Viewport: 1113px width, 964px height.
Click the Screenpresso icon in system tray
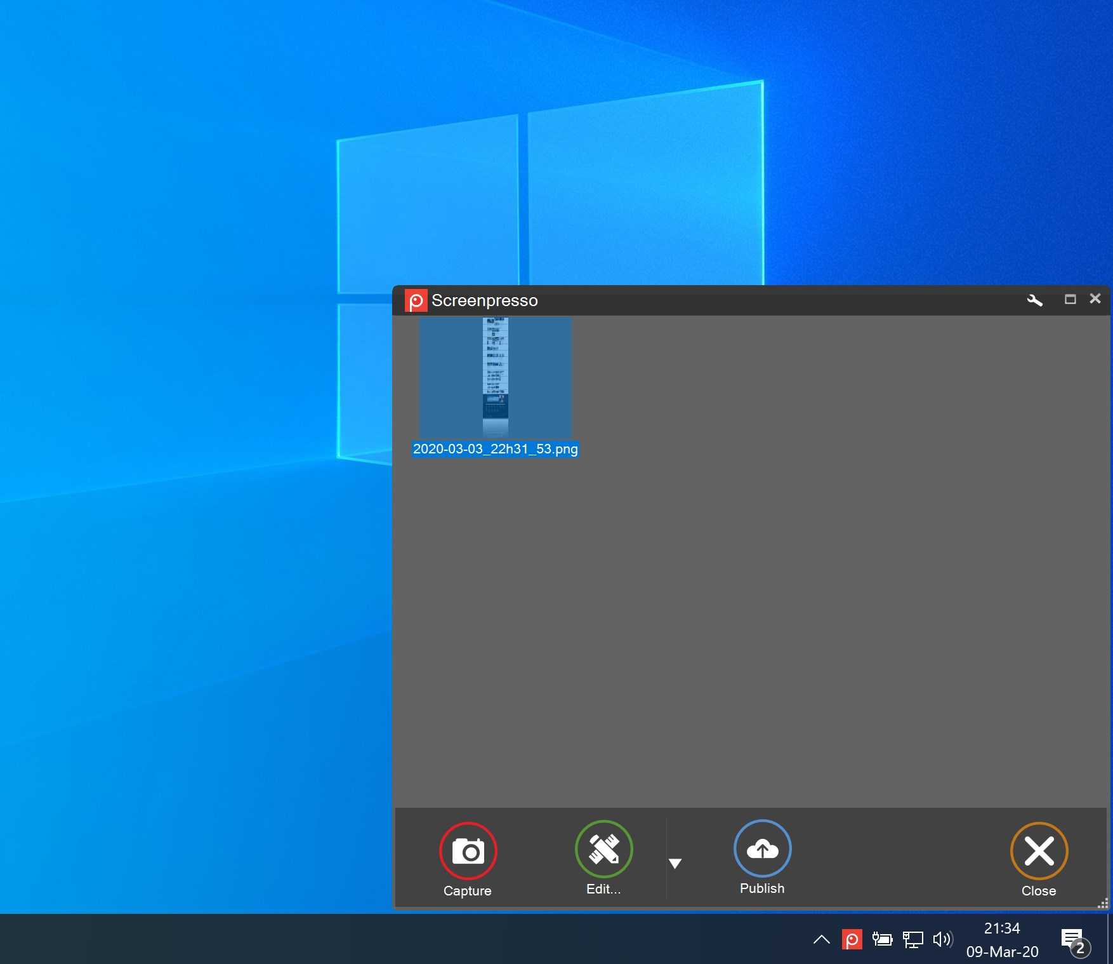(852, 939)
